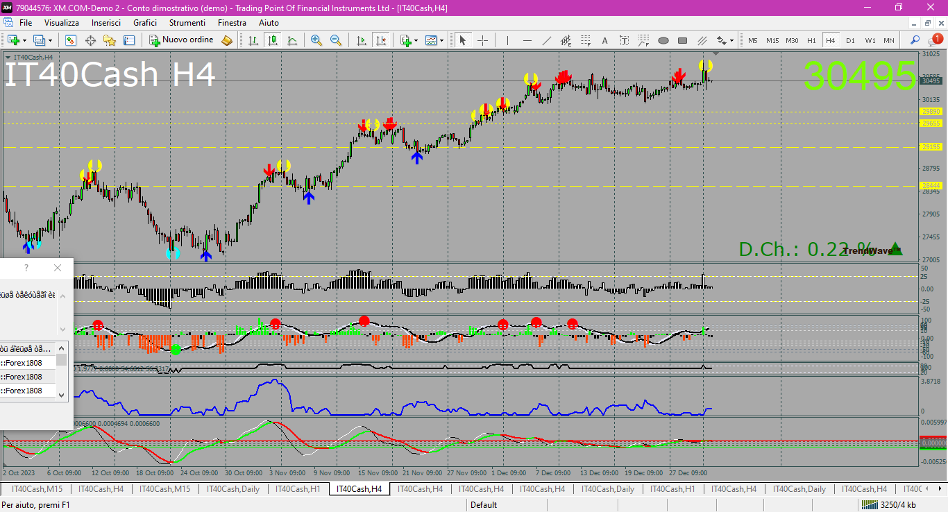Zoom in on the chart
Screen dimensions: 948x512
316,40
